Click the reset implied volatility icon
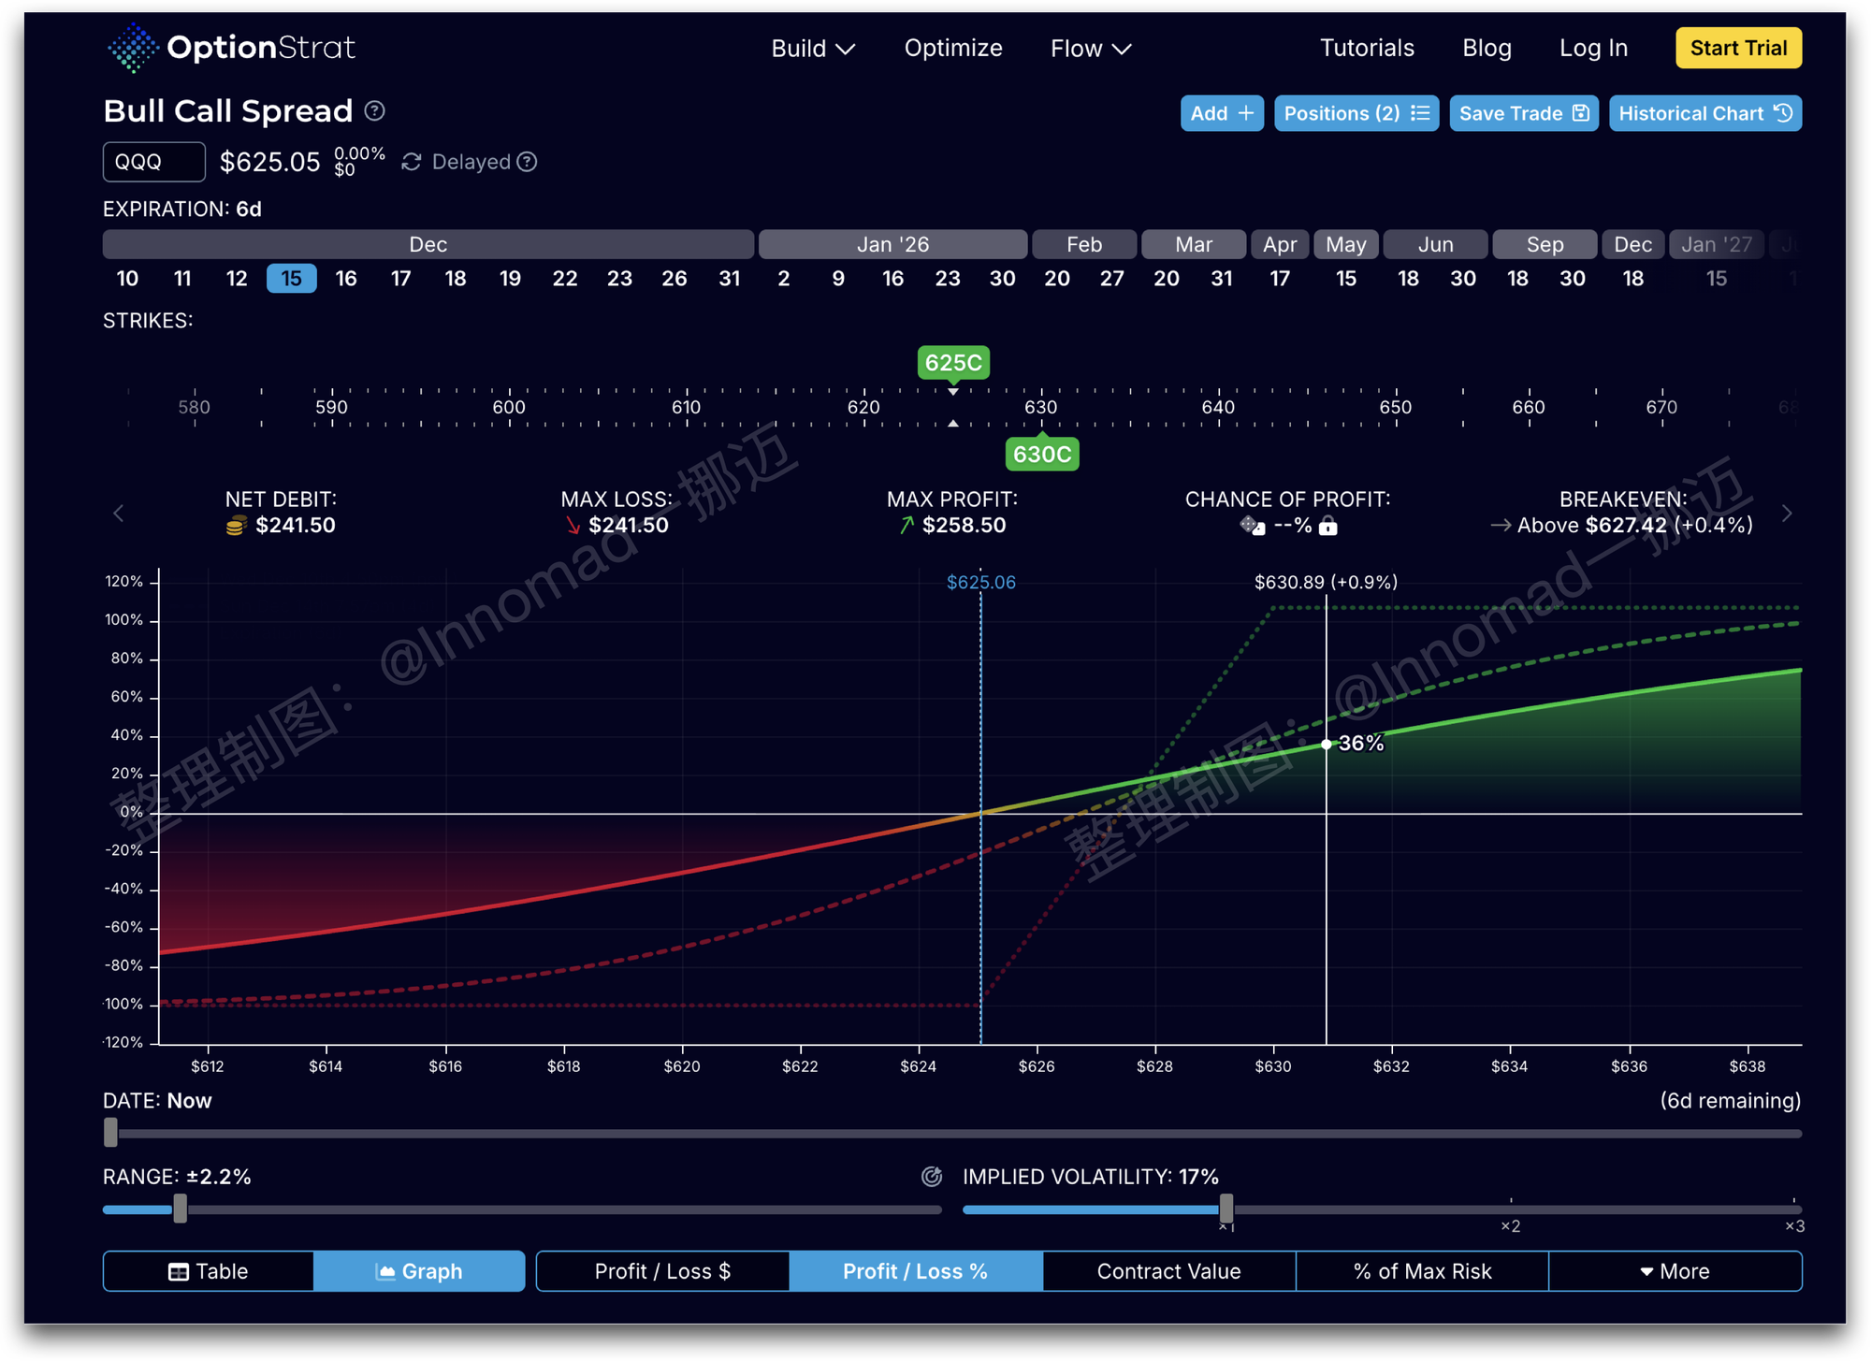 [932, 1177]
